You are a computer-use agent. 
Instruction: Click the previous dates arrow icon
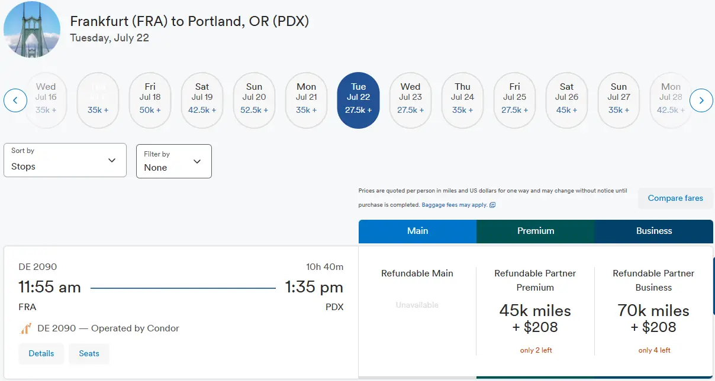(15, 100)
